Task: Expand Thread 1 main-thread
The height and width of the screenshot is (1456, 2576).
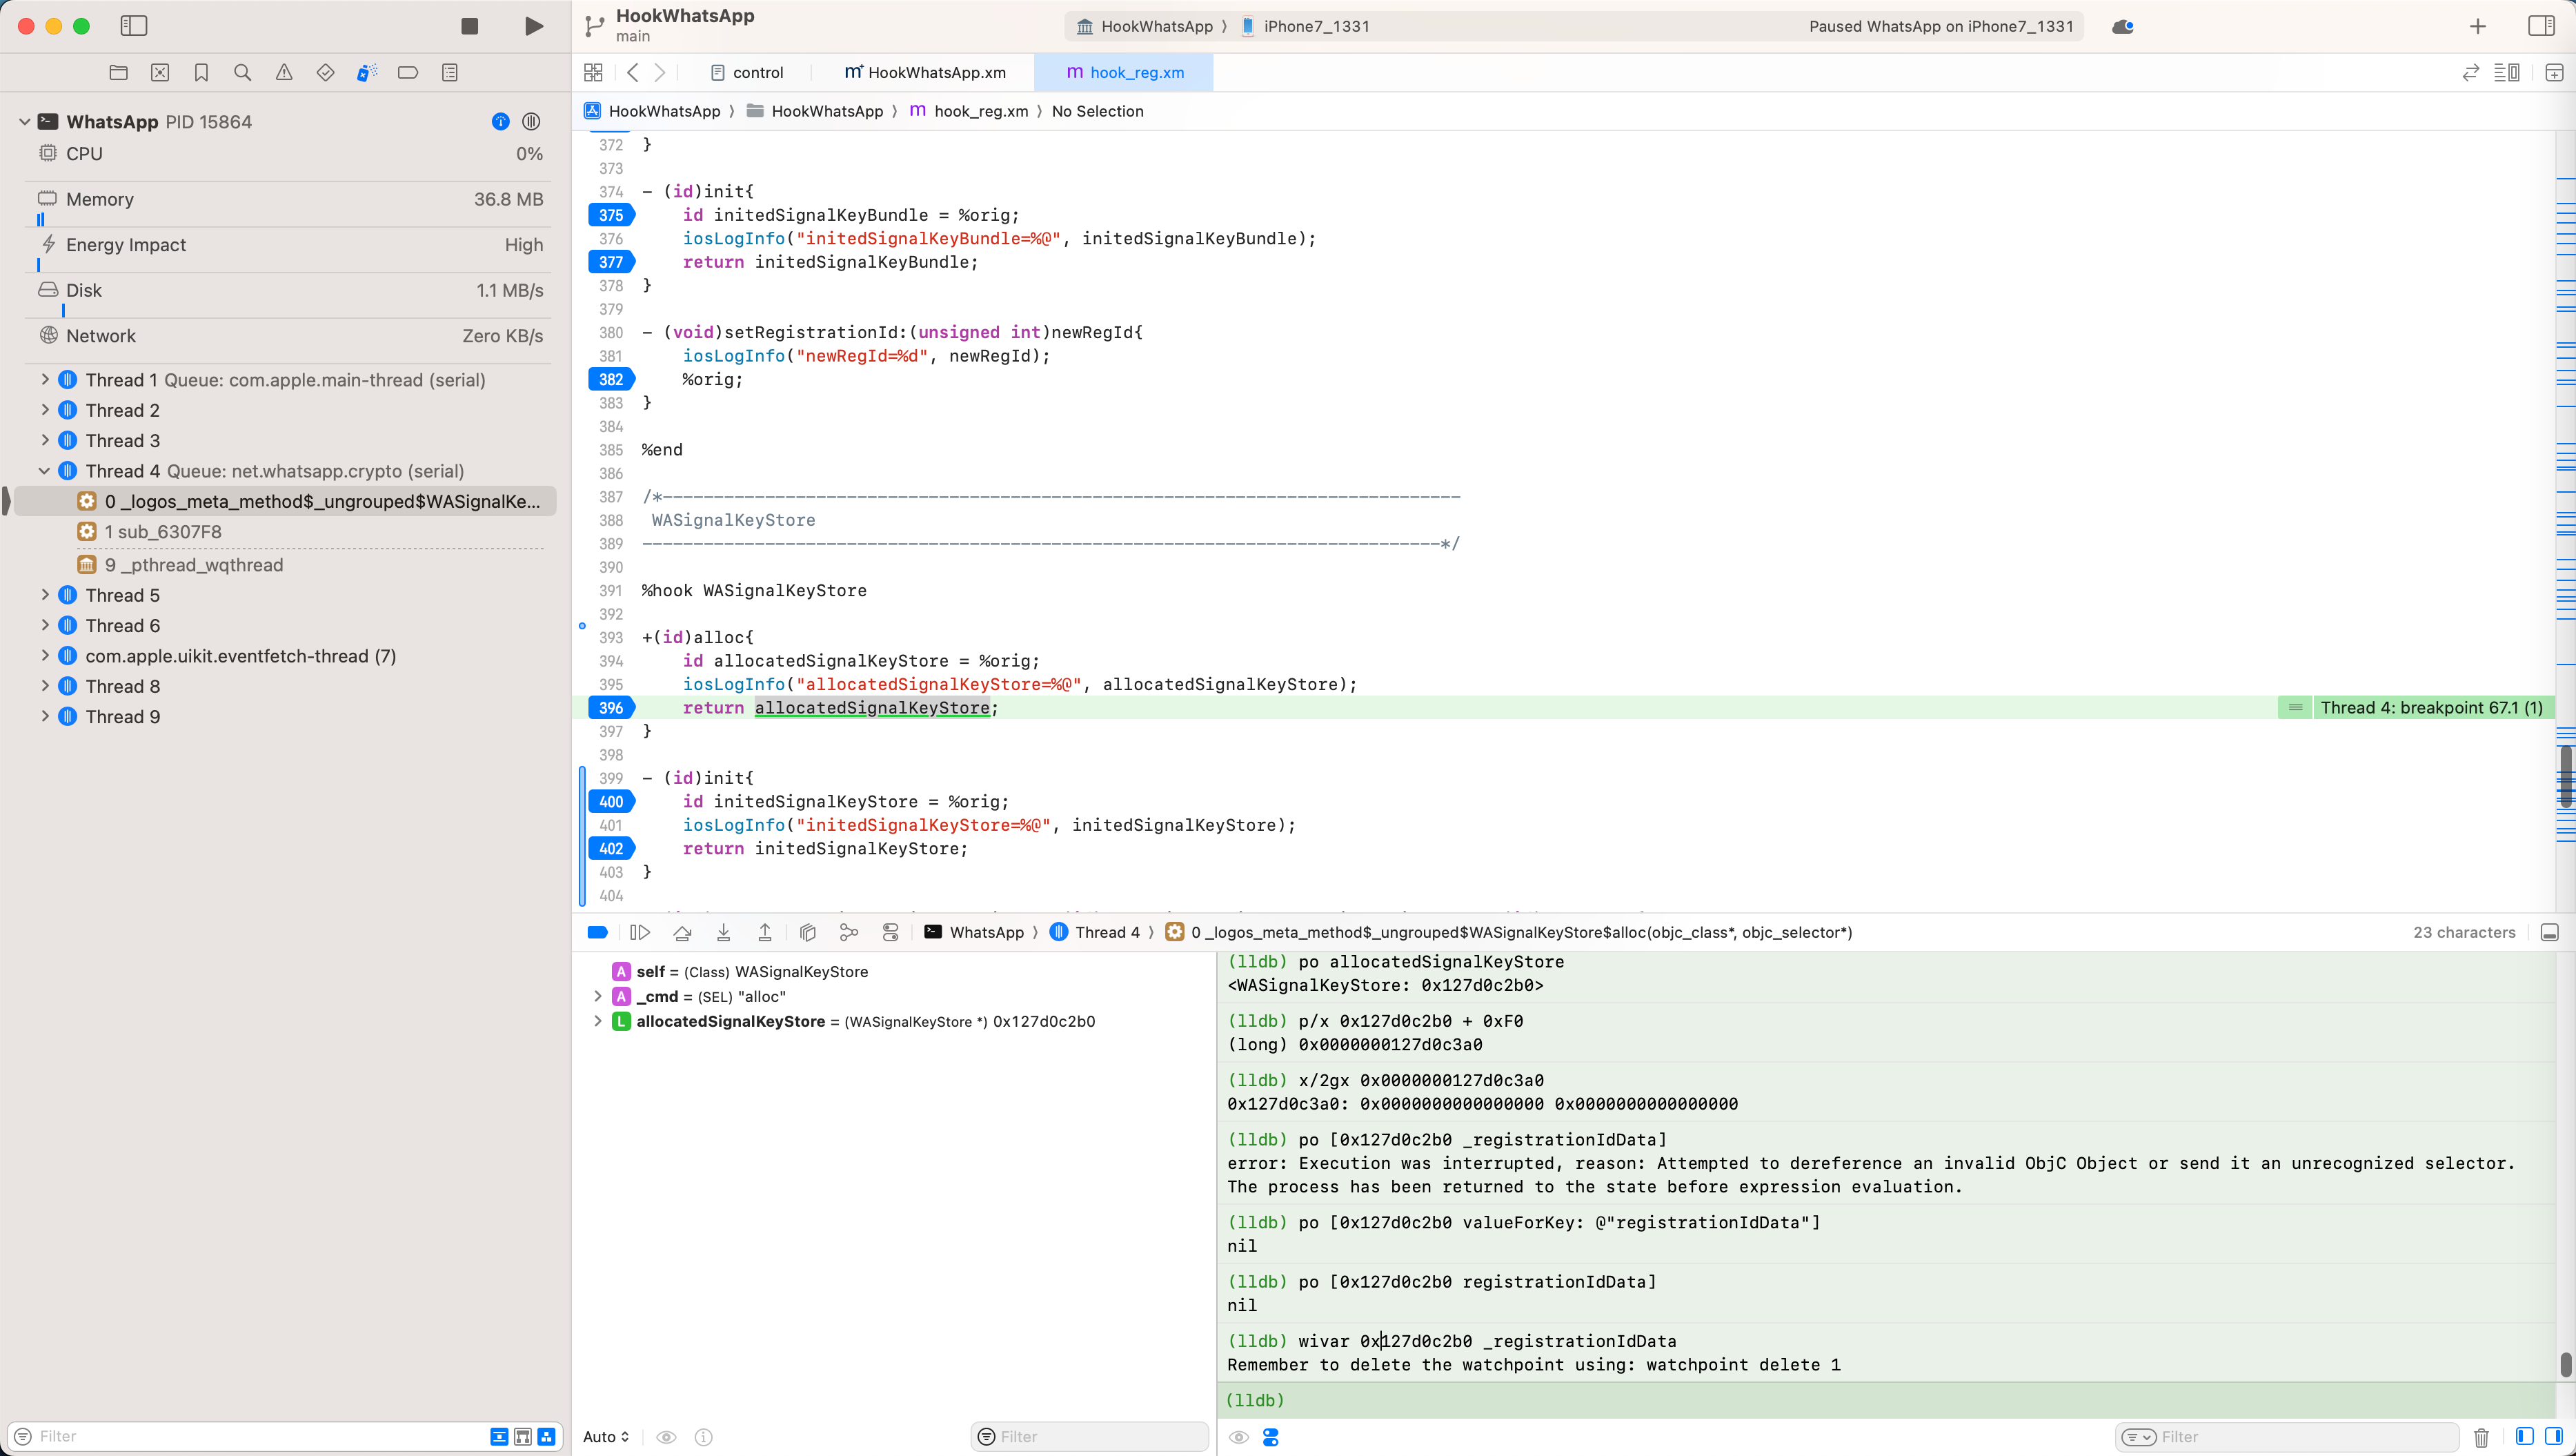Action: click(x=45, y=380)
